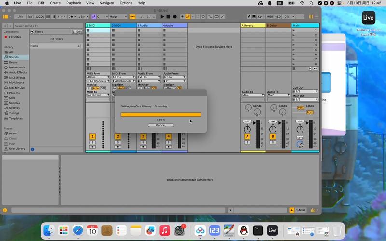The width and height of the screenshot is (386, 241).
Task: Open the Major scale dropdown
Action: coord(118,17)
